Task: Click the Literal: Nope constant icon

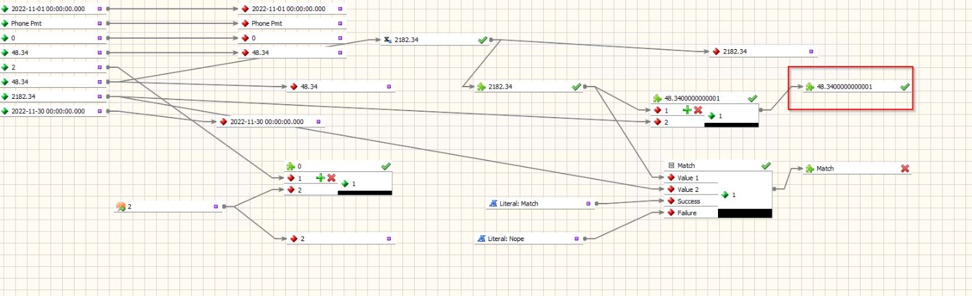Action: tap(481, 238)
